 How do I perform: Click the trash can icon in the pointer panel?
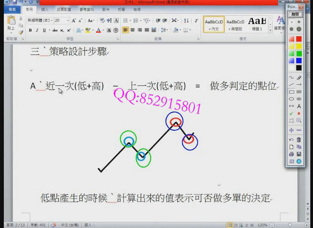299,140
